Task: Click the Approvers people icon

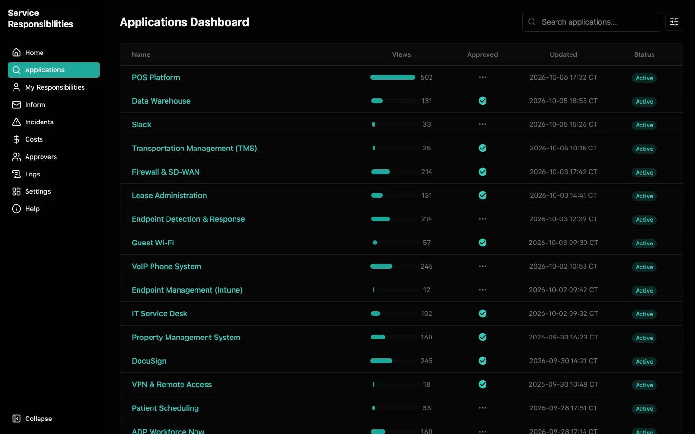Action: pos(16,157)
